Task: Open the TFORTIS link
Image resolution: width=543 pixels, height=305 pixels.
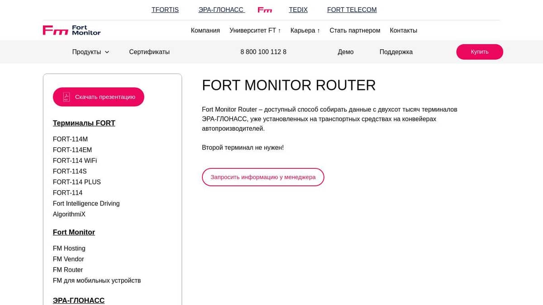Action: pyautogui.click(x=165, y=9)
